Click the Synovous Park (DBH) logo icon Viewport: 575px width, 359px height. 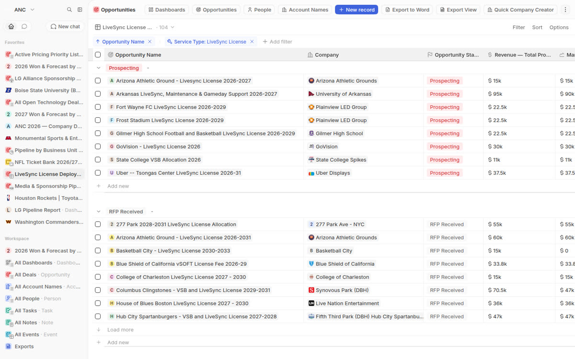[311, 290]
